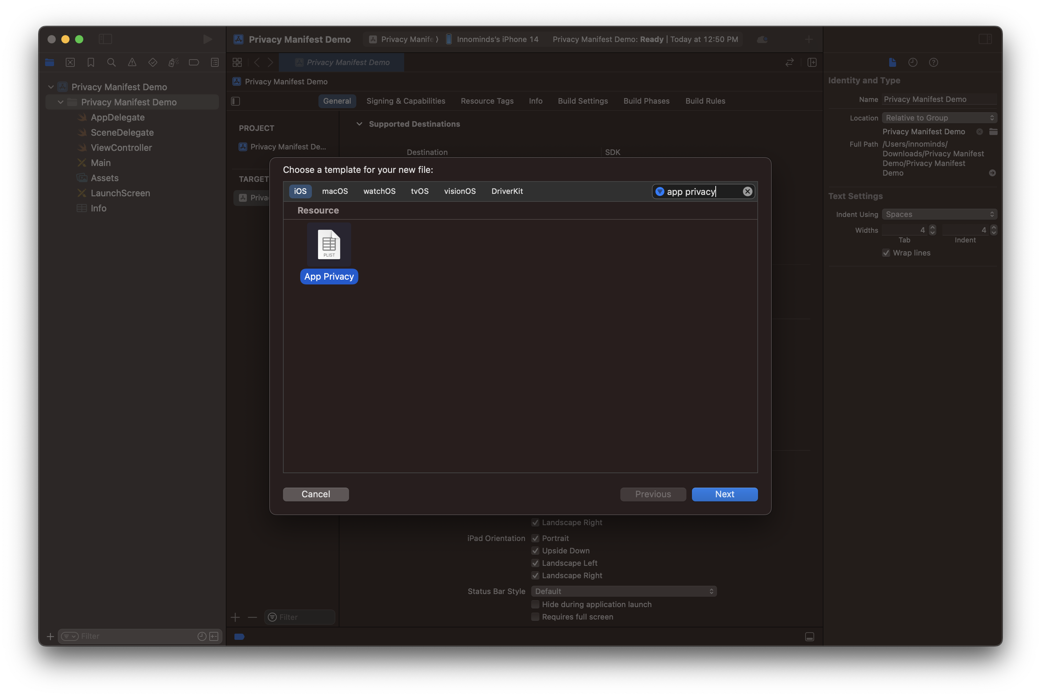Show the History inspector clock icon

913,63
